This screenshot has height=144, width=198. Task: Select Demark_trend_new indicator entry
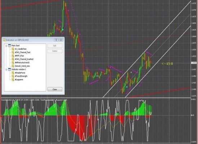coord(22,66)
